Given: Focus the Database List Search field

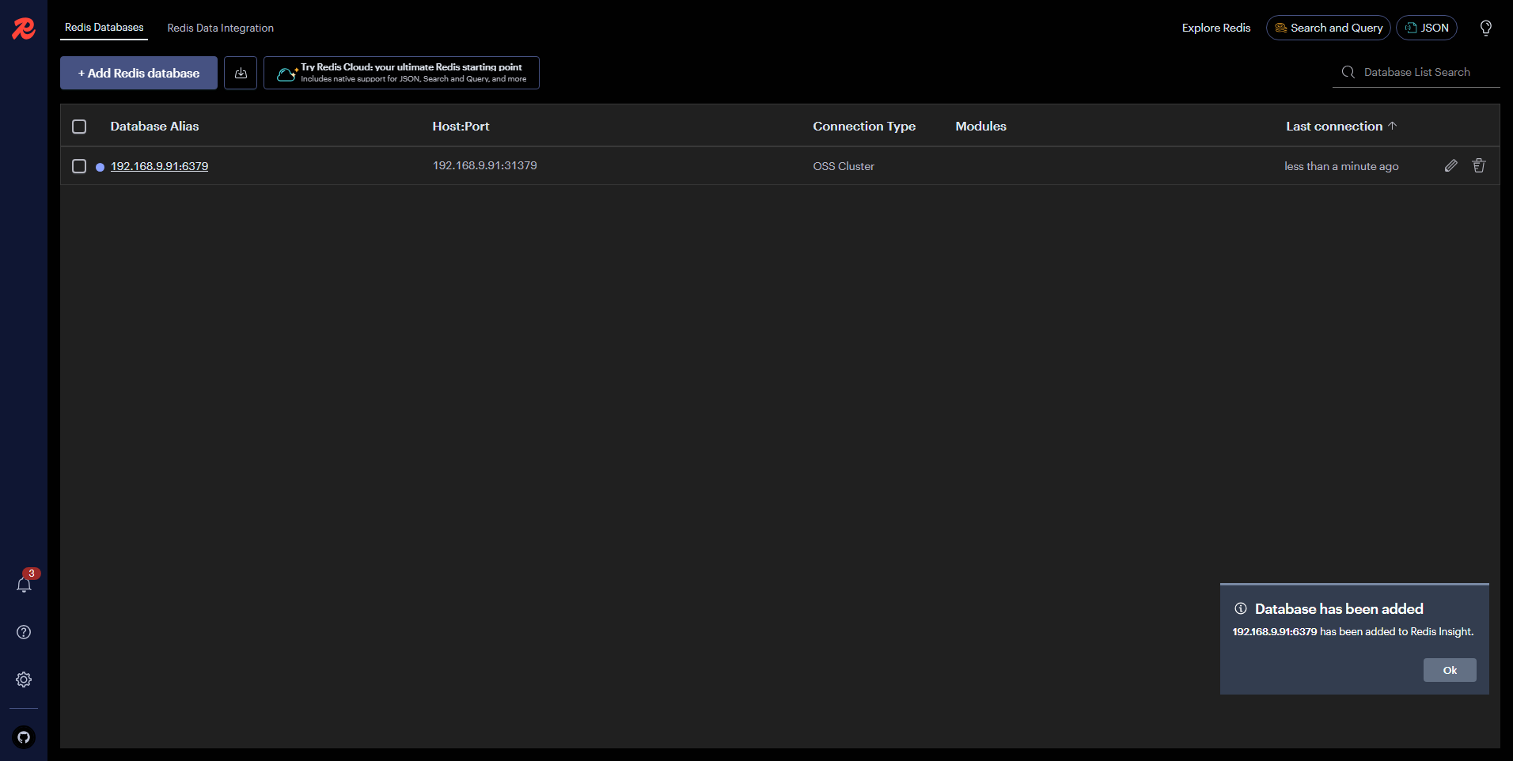Looking at the screenshot, I should [x=1416, y=72].
